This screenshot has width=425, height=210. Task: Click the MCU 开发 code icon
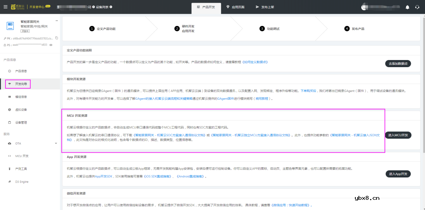point(9,156)
